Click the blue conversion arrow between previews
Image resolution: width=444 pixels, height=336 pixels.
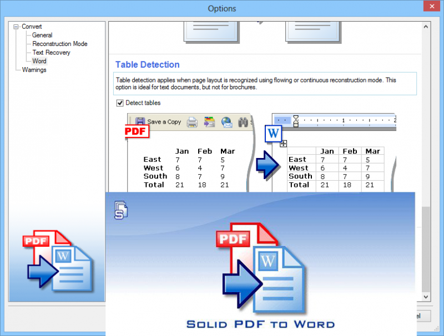[x=267, y=165]
